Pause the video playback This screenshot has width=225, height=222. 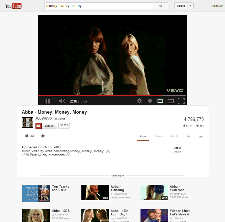48,101
